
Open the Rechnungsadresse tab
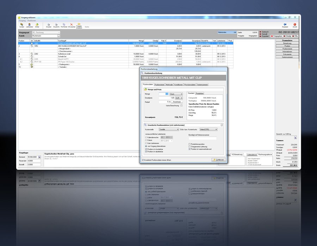[x=265, y=155]
